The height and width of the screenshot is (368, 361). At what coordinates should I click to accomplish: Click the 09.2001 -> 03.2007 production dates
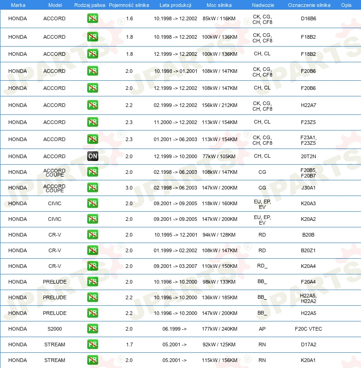[175, 266]
